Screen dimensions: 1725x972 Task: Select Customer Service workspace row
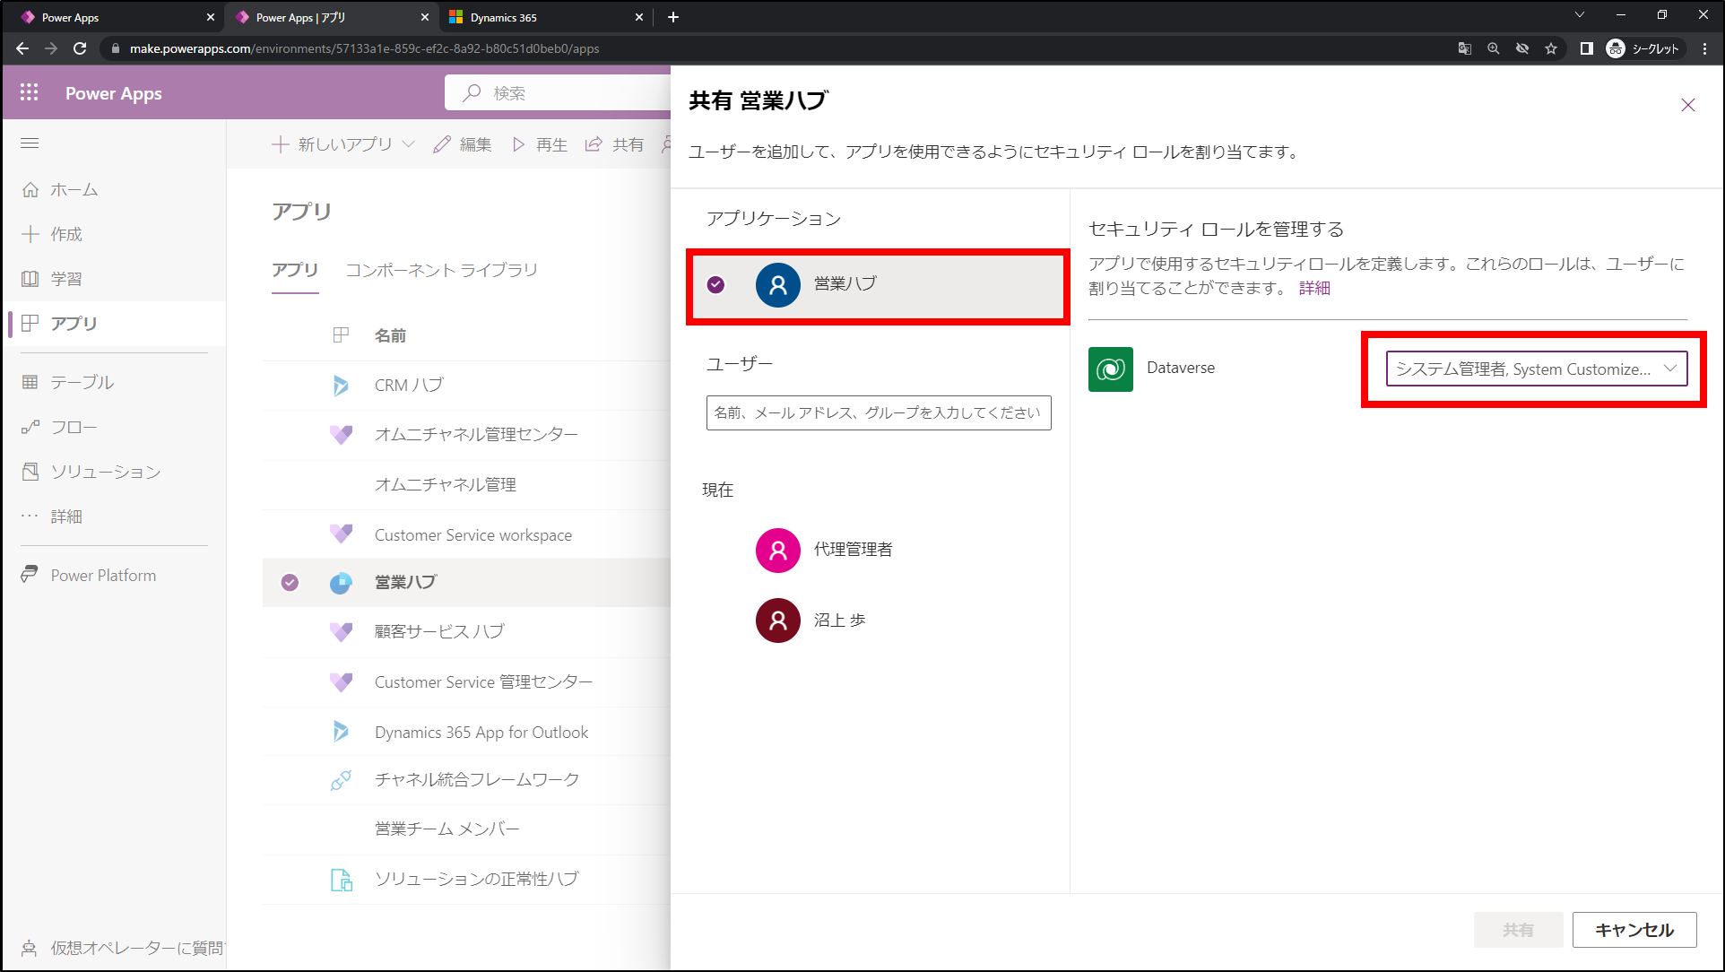[x=466, y=535]
